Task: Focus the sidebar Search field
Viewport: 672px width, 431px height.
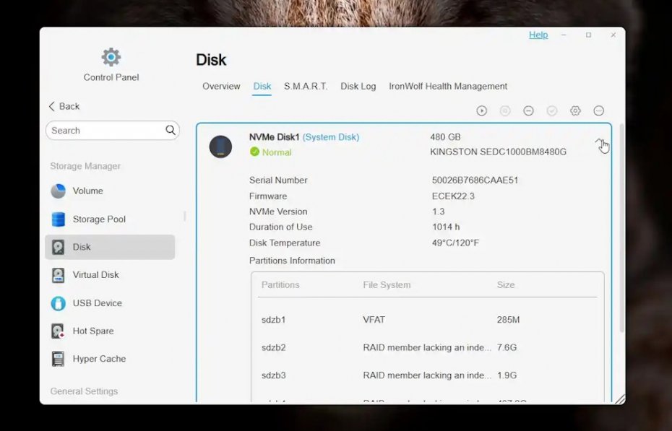Action: click(x=112, y=131)
